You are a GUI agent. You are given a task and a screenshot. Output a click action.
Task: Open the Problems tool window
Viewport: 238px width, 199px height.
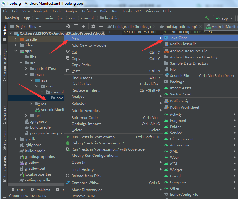click(x=40, y=190)
